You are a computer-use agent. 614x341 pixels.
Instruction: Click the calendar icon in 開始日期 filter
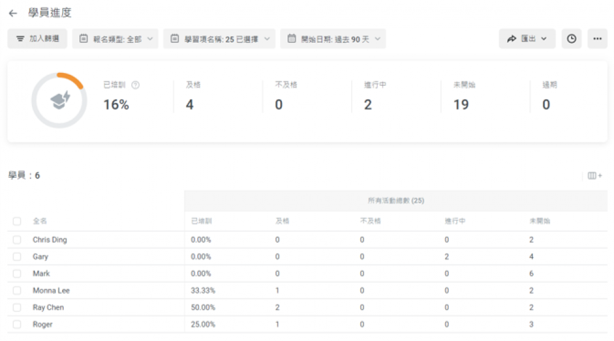(x=292, y=39)
